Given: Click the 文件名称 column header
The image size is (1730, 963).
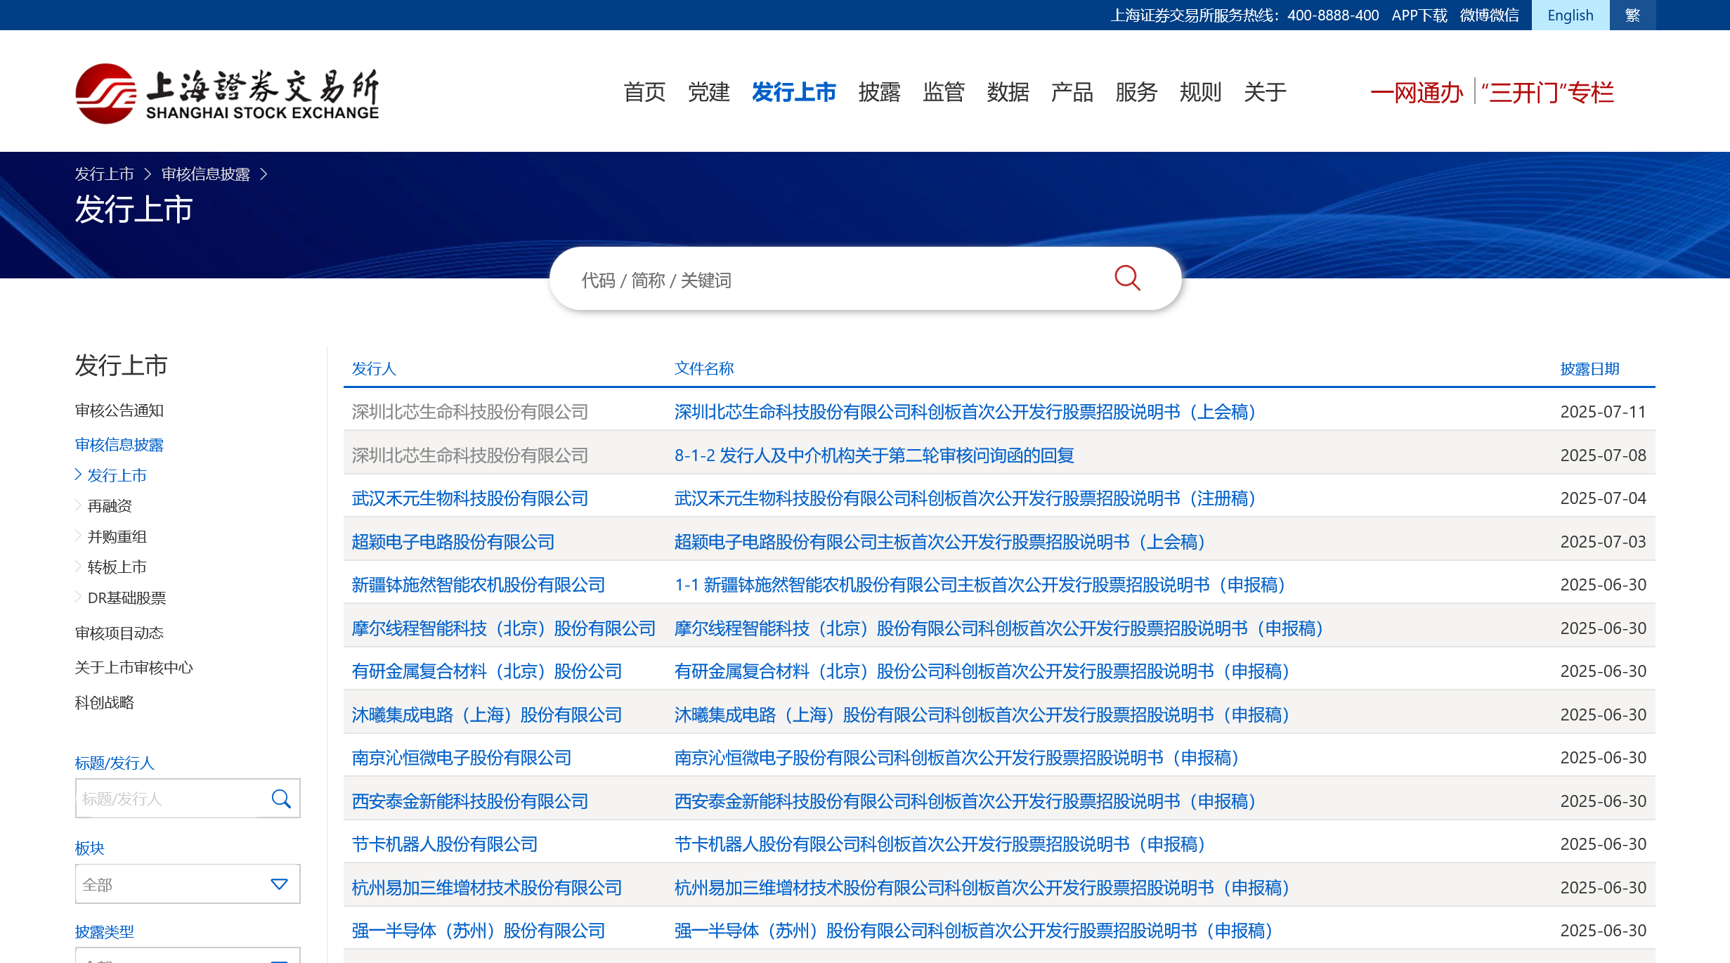Looking at the screenshot, I should click(704, 368).
